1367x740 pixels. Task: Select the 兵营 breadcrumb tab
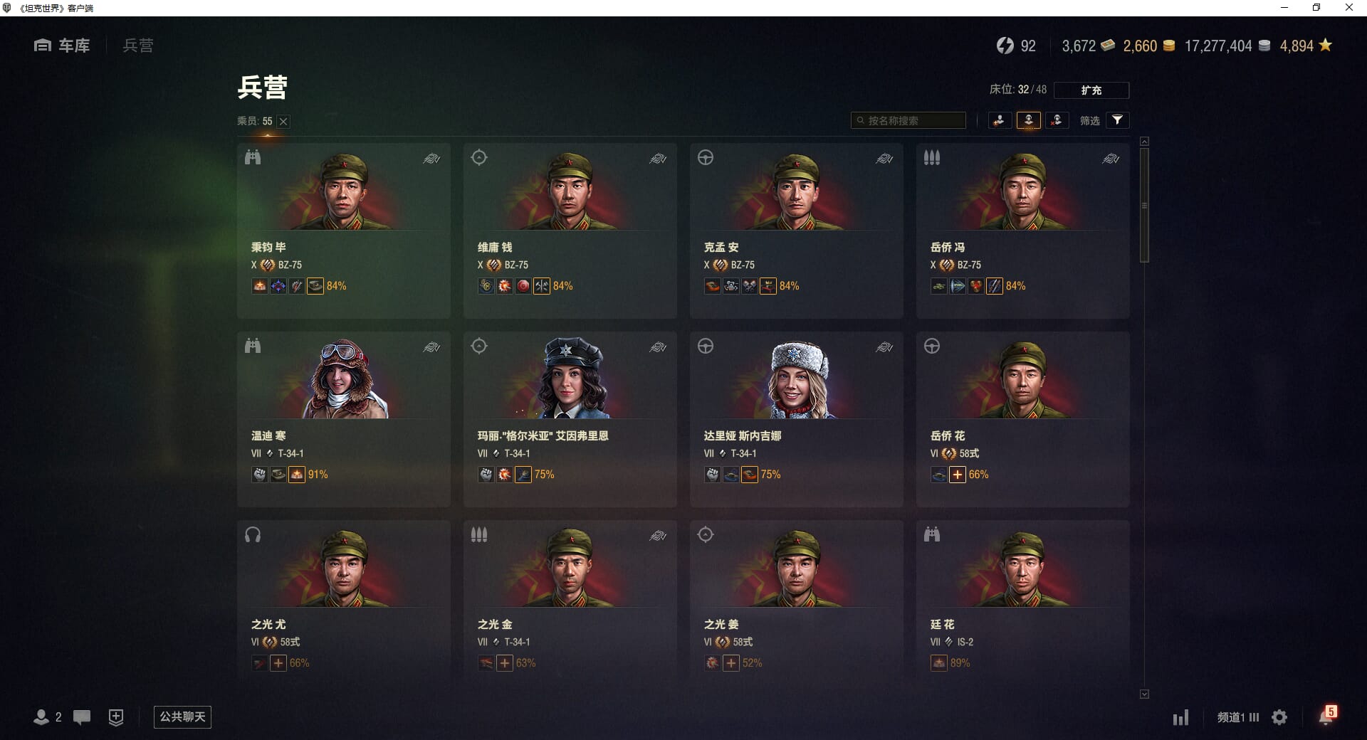137,46
